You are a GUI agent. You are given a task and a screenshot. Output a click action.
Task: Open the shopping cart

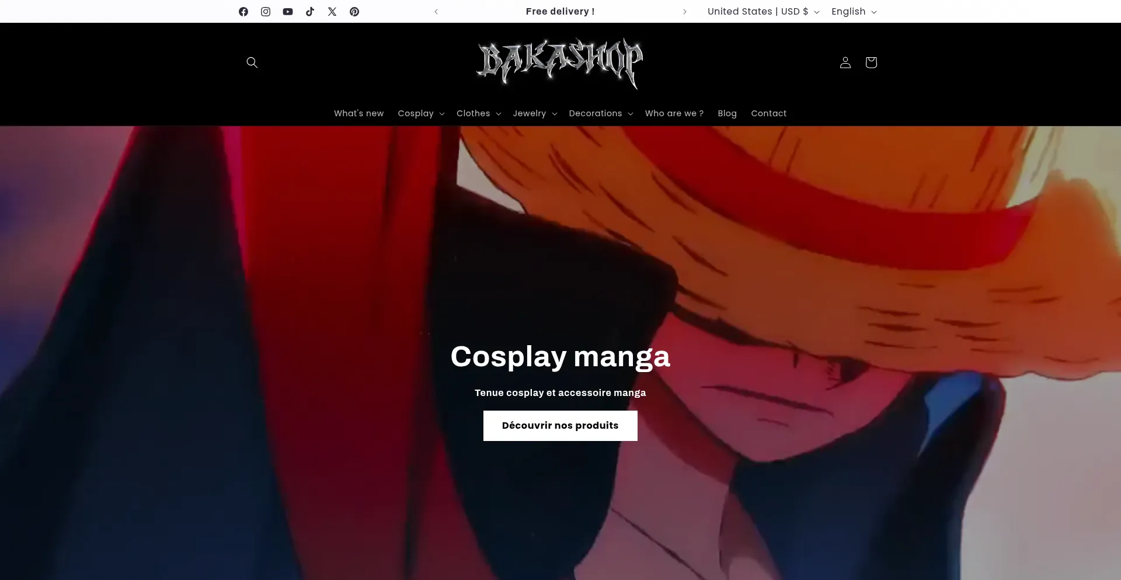point(871,62)
